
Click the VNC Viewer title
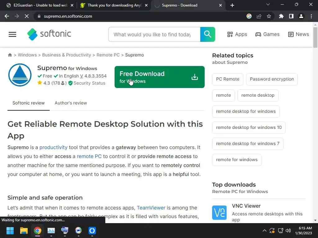pos(246,206)
